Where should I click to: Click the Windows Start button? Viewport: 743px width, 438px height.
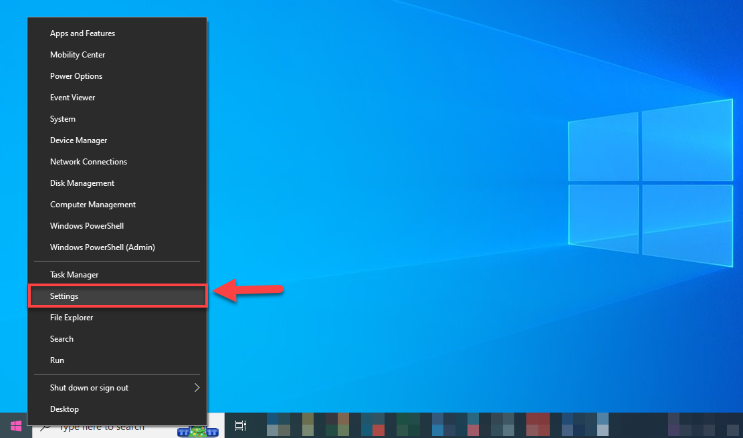pos(15,426)
